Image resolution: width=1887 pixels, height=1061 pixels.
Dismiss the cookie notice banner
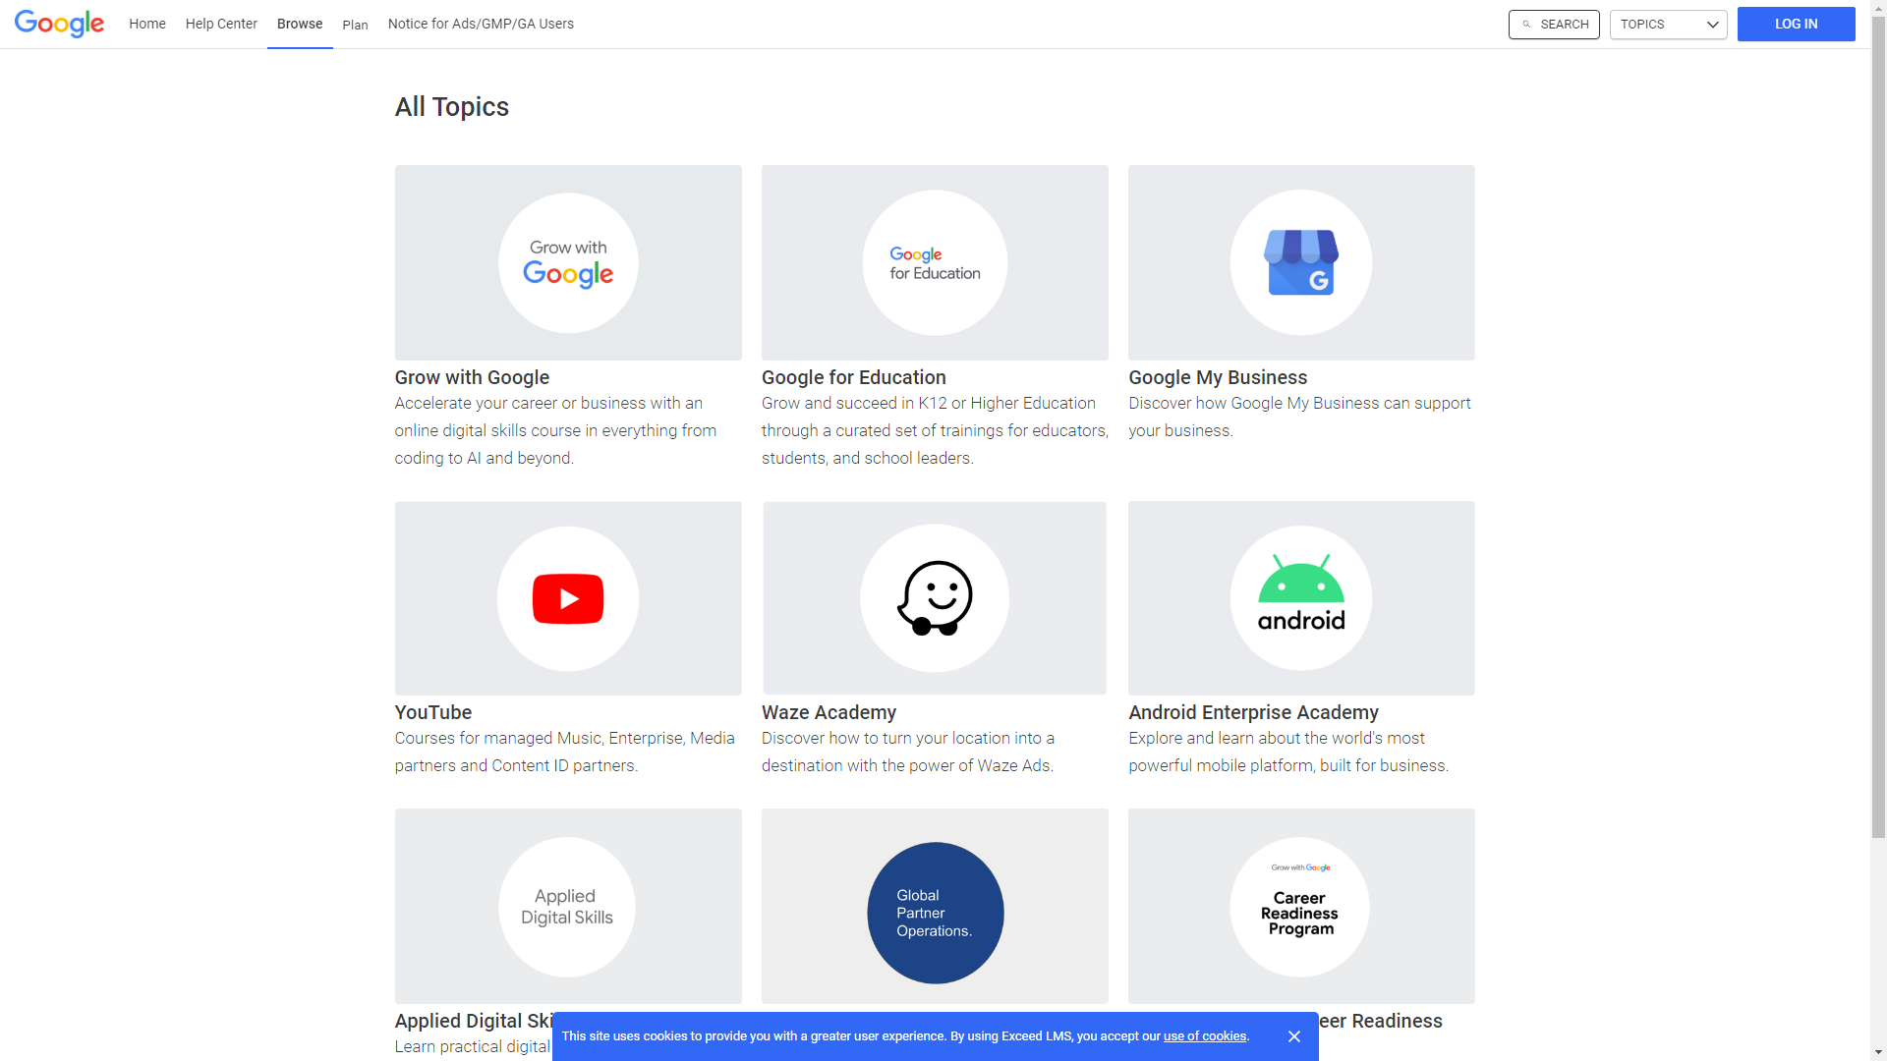point(1294,1036)
